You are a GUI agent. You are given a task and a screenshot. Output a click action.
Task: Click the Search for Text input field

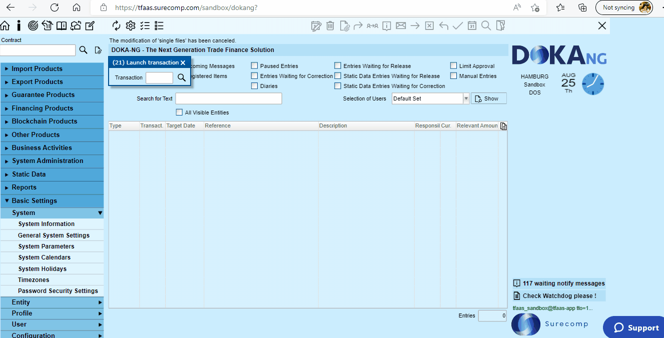pos(229,98)
